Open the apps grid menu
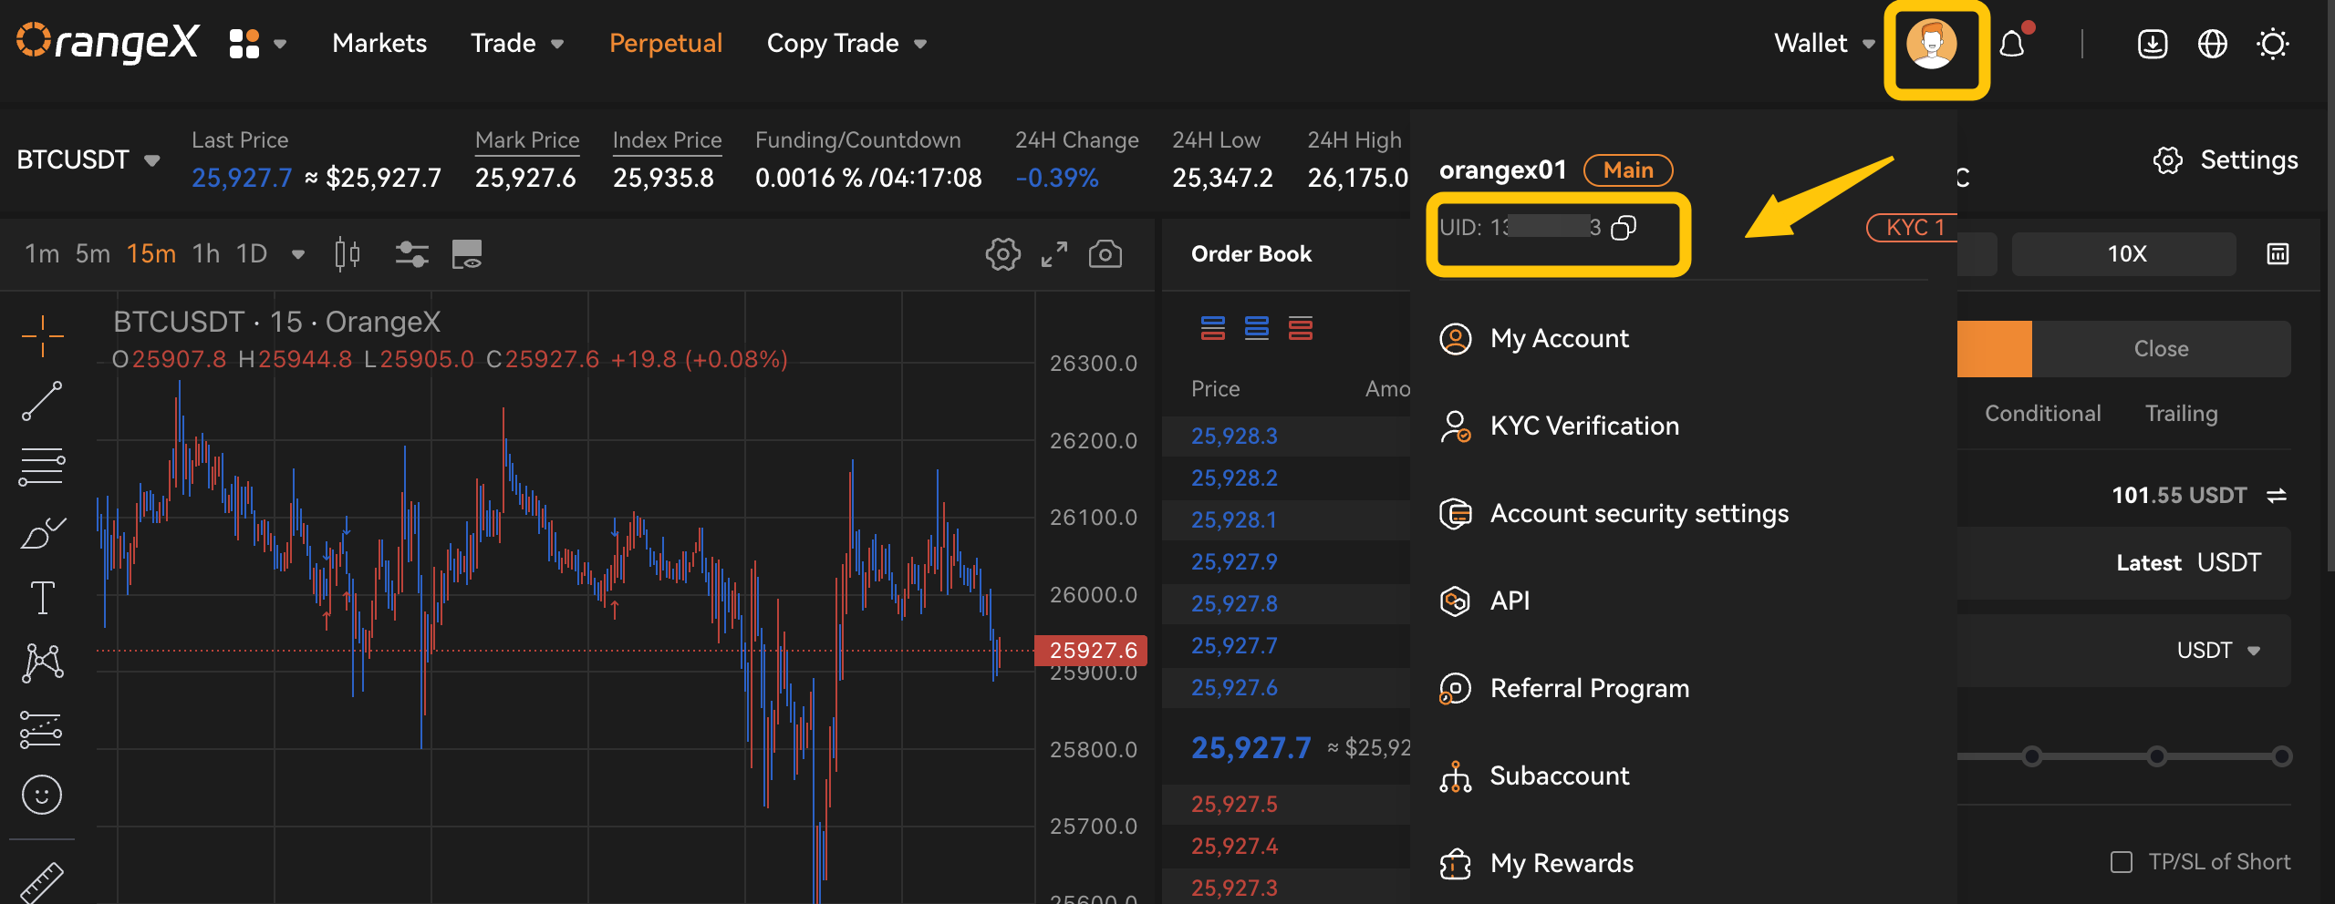Screen dimensions: 2335x904 pos(244,44)
